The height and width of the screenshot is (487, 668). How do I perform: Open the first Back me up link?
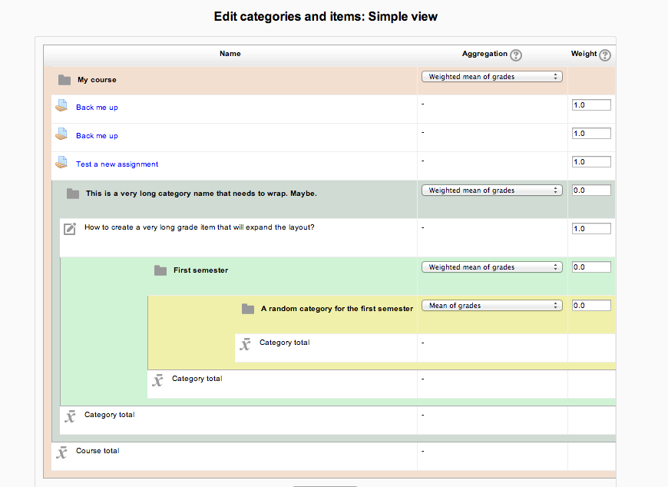coord(98,108)
